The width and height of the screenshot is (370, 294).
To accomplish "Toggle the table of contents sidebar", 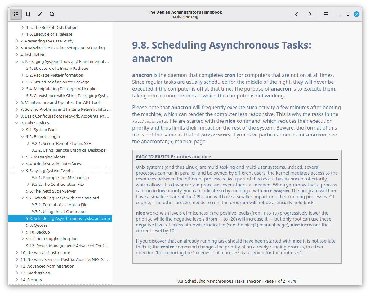I will pos(16,14).
